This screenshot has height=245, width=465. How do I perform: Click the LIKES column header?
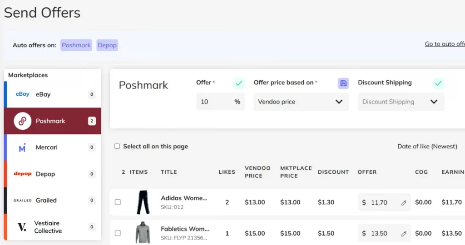tap(227, 172)
